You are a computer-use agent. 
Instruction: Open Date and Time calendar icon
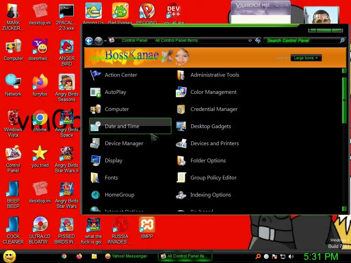(x=96, y=126)
